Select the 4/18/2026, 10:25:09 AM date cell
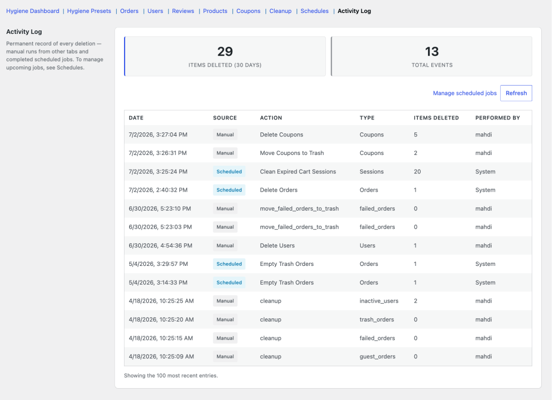 [x=161, y=357]
